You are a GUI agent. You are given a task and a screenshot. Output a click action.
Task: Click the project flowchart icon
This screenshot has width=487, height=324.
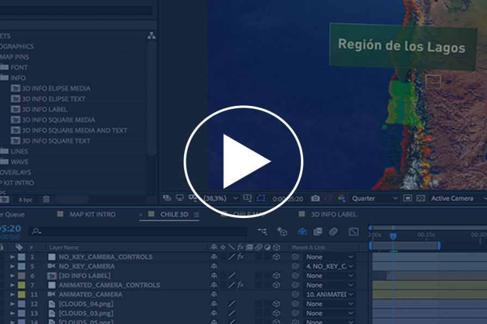151,36
